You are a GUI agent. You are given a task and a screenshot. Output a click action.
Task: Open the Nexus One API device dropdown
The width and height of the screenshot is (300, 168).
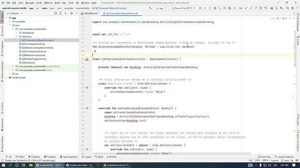click(183, 8)
